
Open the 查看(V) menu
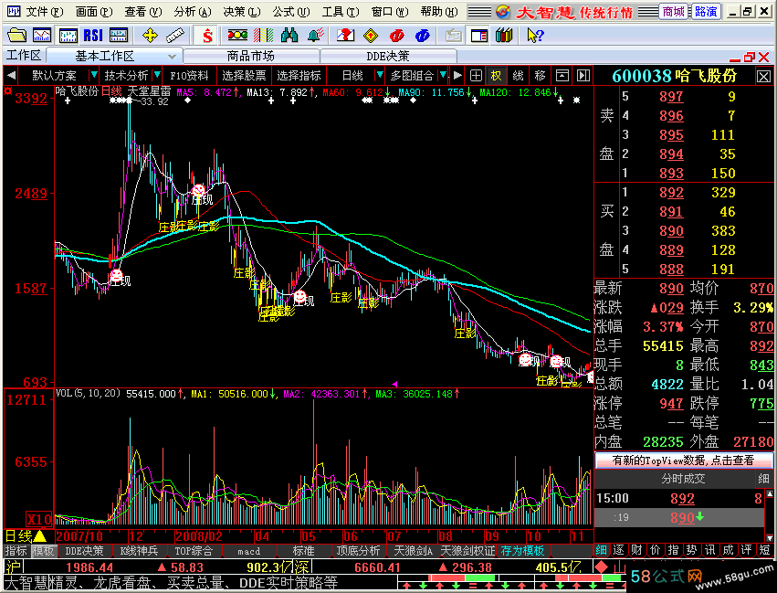coord(142,11)
